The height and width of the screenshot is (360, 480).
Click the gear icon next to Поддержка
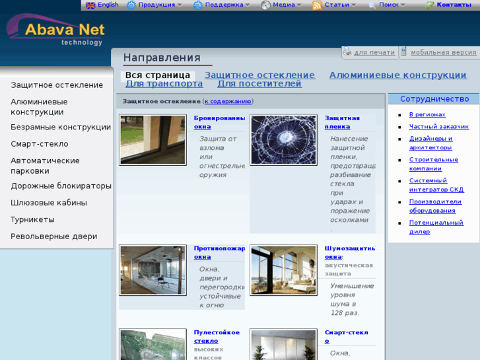[x=198, y=5]
